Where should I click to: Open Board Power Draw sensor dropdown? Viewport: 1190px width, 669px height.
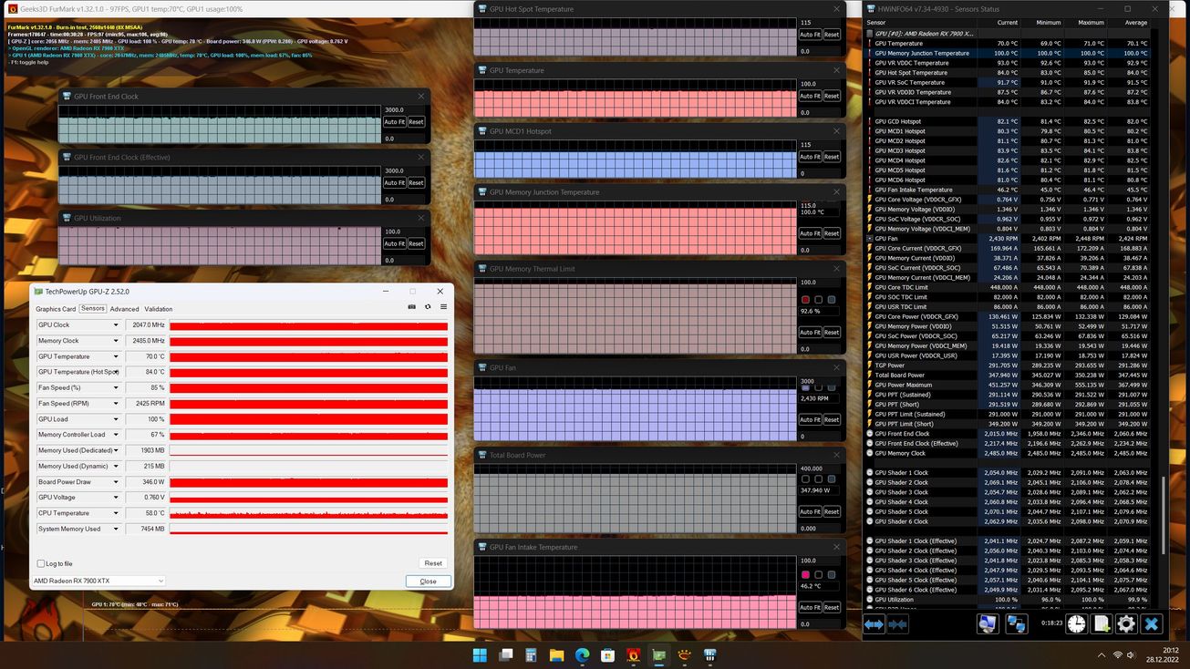click(x=116, y=481)
